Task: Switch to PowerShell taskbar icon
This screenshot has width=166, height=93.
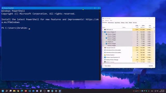Action: (60, 91)
